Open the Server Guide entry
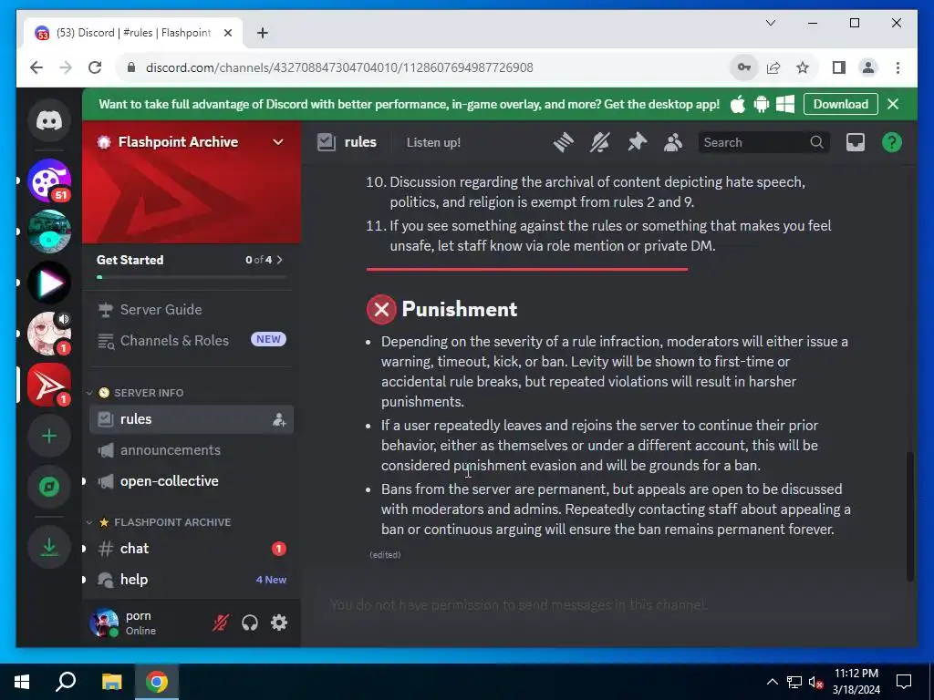The image size is (934, 700). [x=191, y=310]
